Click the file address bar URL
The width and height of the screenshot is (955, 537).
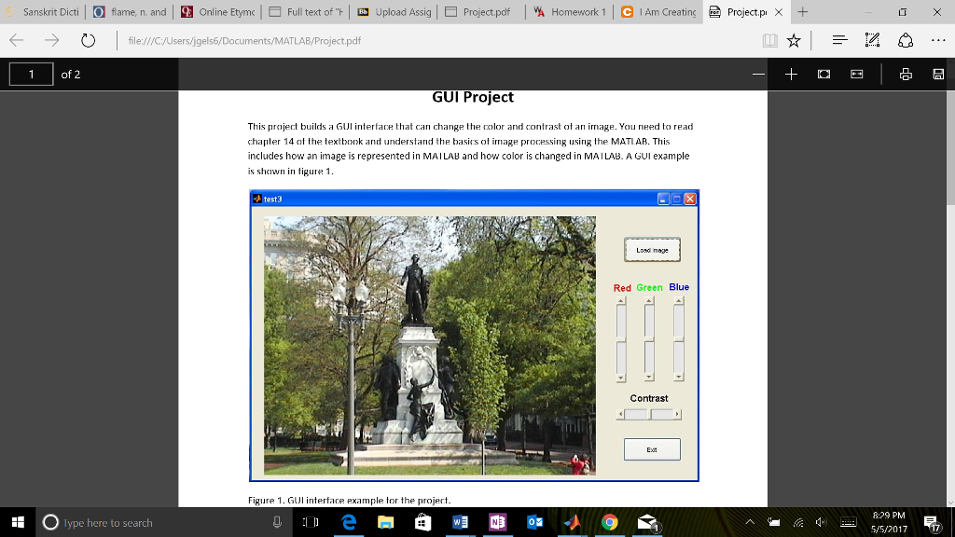click(x=244, y=41)
